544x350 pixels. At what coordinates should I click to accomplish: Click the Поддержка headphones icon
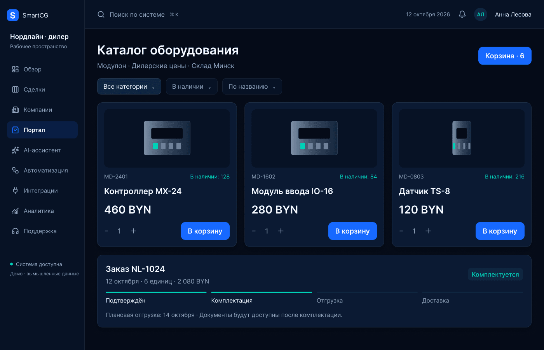[16, 231]
